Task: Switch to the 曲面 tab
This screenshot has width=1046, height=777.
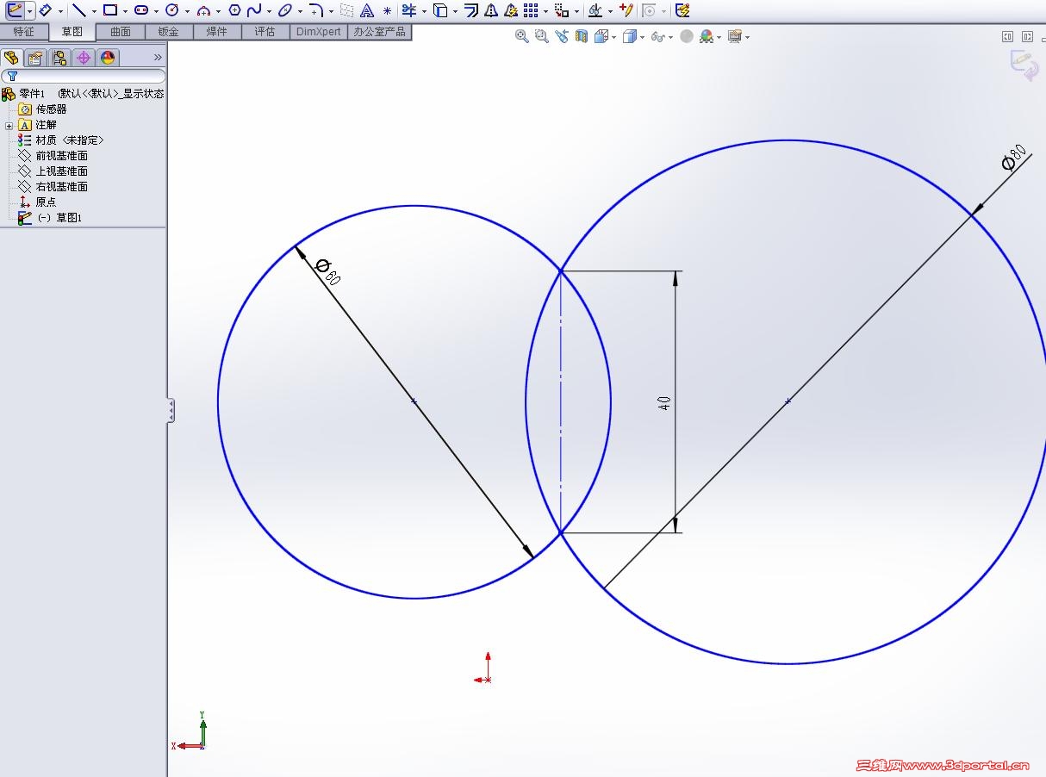Action: tap(121, 32)
